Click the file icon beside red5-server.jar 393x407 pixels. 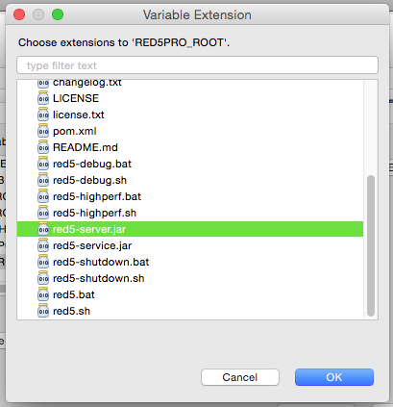tap(43, 229)
